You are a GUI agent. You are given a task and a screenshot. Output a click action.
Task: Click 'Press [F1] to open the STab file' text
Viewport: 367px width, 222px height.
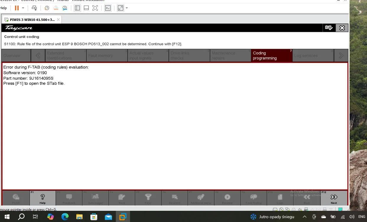[x=34, y=83]
